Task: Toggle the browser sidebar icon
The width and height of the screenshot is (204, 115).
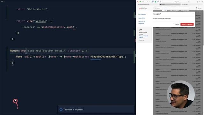Action: tap(143, 2)
